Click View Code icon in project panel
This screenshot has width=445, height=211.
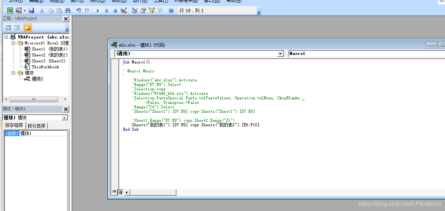[9, 28]
